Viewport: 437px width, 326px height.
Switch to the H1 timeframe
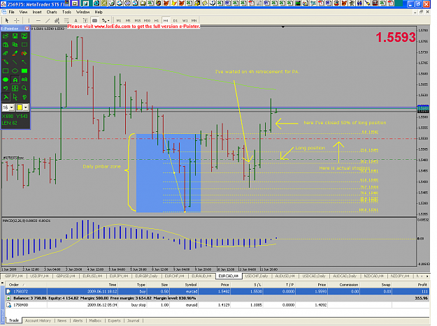click(x=157, y=20)
